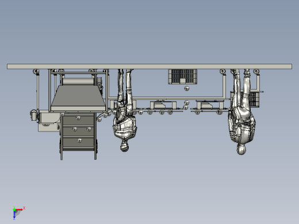Click the head of the left human figure

coord(124,148)
